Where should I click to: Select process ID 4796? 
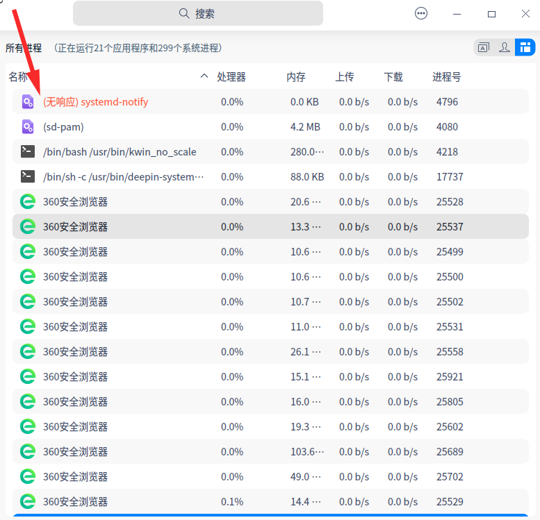(447, 102)
